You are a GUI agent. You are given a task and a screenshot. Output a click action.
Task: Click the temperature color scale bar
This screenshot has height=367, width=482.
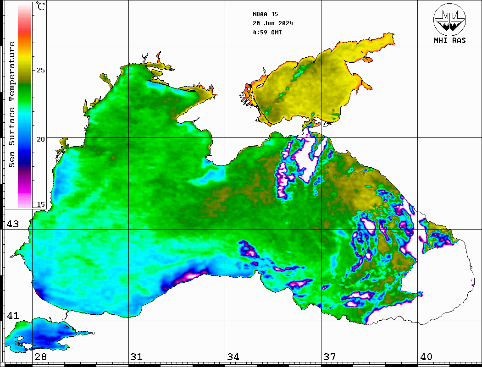(x=25, y=105)
